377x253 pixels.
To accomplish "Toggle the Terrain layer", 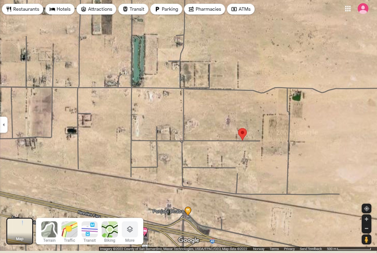I will (x=49, y=232).
